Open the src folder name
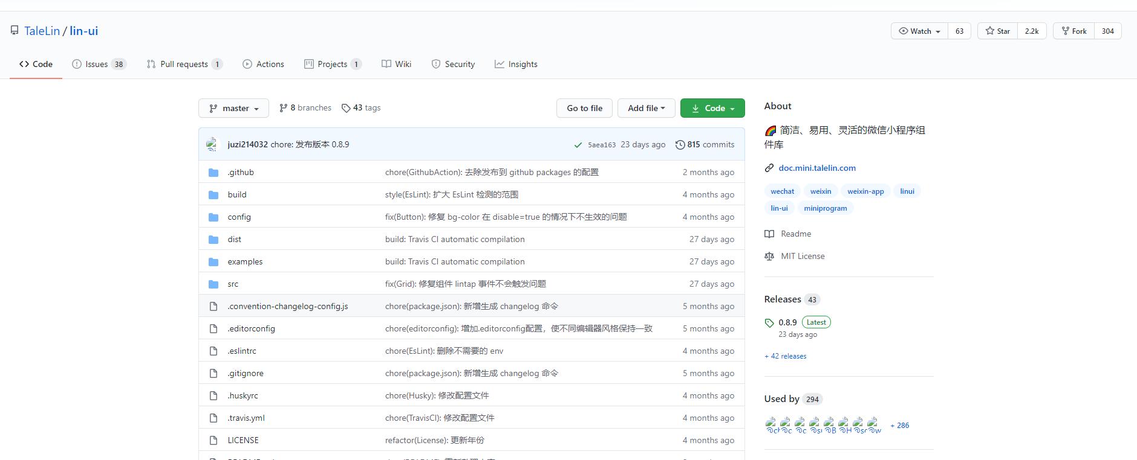Screen dimensions: 1137x460 (233, 284)
